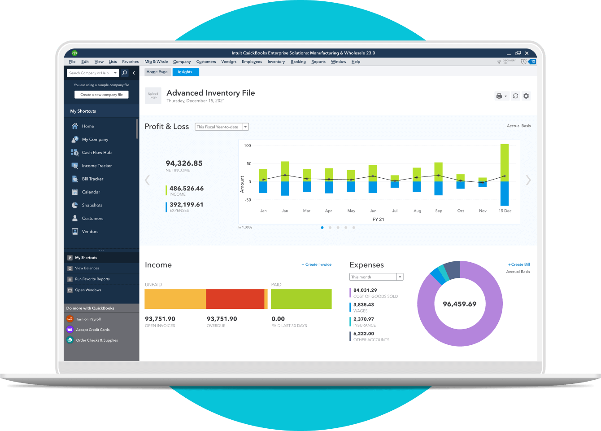Image resolution: width=601 pixels, height=431 pixels.
Task: Click Order Checks & Supplies icon
Action: coord(70,340)
